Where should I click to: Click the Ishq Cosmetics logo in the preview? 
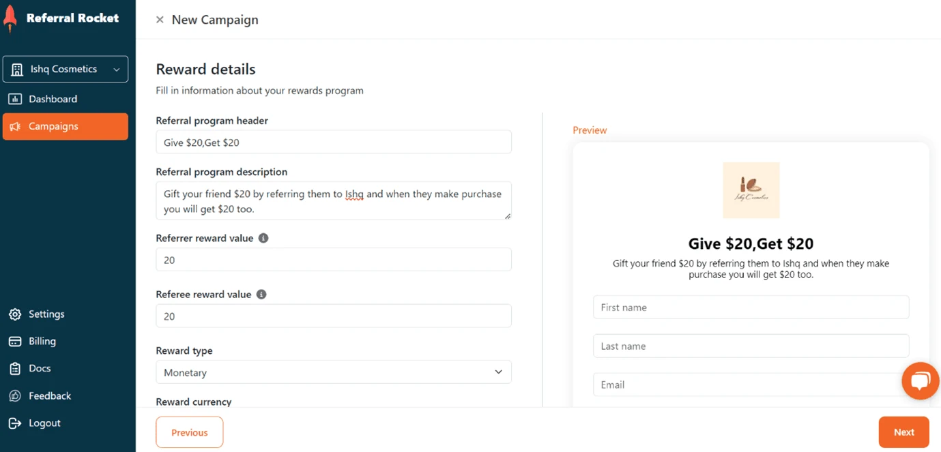751,190
